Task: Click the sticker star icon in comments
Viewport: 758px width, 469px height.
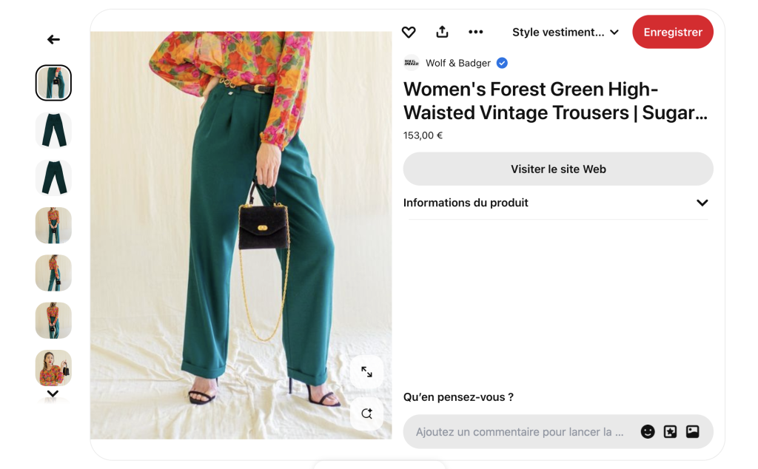Action: (x=670, y=432)
